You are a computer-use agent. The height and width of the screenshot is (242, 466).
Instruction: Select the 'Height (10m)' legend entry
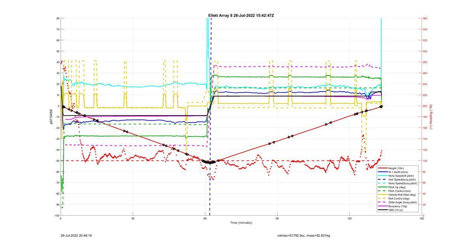point(396,168)
